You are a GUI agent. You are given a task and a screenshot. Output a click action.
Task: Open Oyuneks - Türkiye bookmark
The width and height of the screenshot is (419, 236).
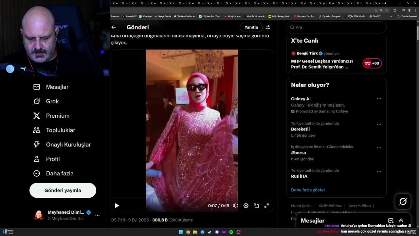pyautogui.click(x=330, y=16)
